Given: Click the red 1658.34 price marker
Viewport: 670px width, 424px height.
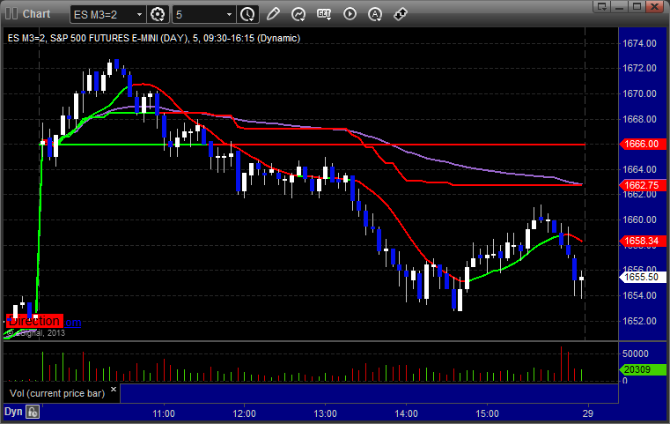Looking at the screenshot, I should (x=642, y=241).
